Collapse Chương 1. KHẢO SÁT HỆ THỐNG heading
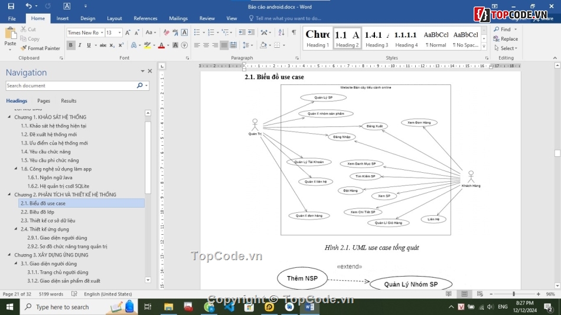This screenshot has width=561, height=315. 9,117
